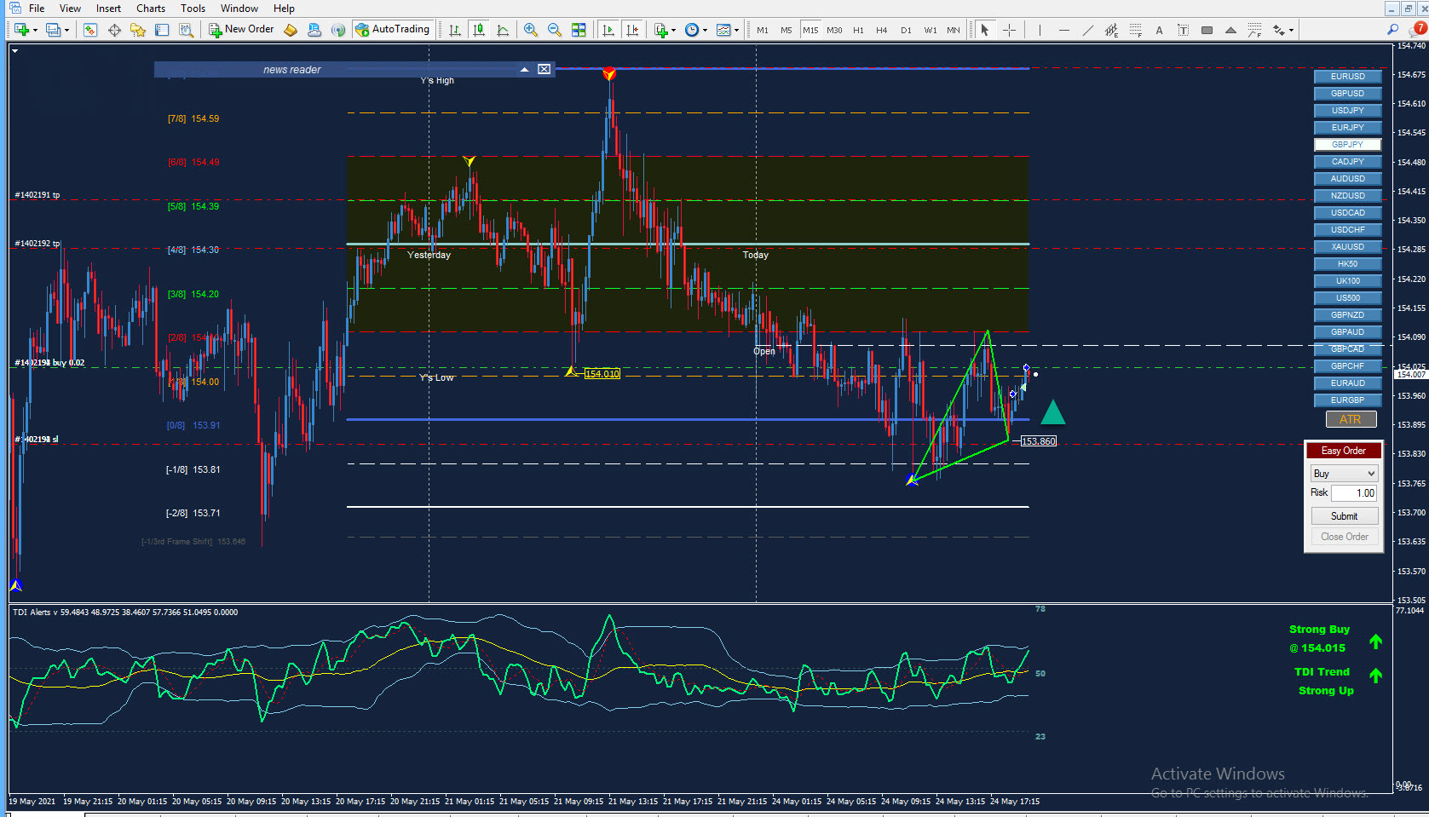The image size is (1429, 817).
Task: Click the orange ATR button
Action: click(1350, 419)
